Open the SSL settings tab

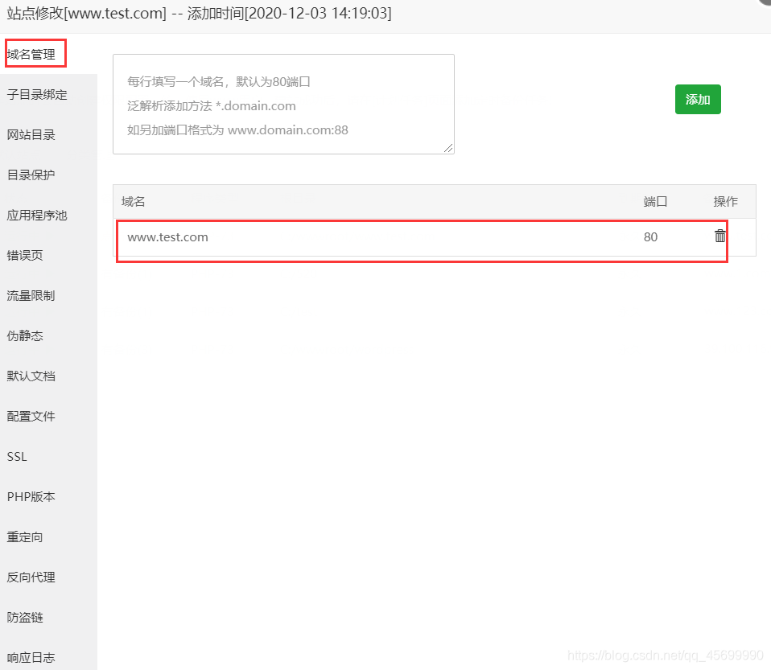(17, 457)
